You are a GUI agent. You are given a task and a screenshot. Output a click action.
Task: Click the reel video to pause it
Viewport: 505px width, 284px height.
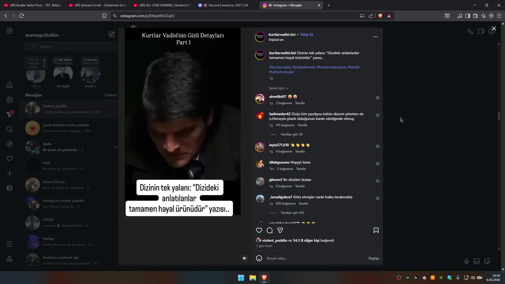pos(183,122)
